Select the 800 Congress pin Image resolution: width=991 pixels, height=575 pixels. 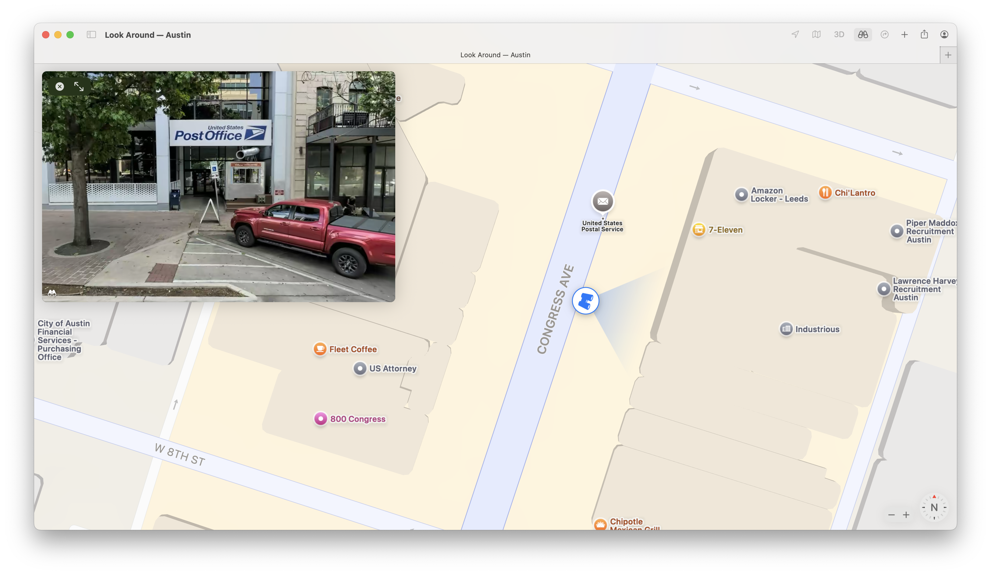(x=321, y=419)
